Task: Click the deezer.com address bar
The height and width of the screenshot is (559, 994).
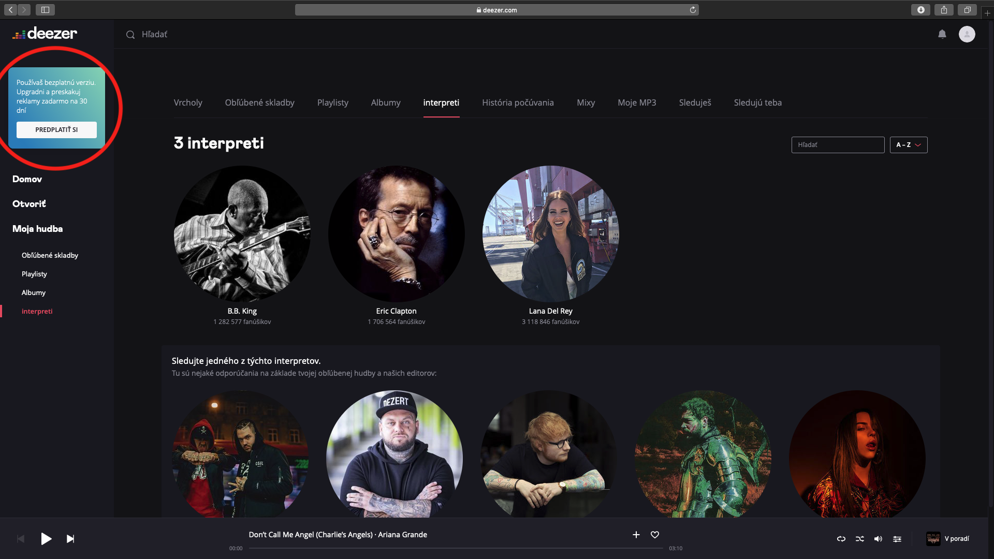Action: coord(496,10)
